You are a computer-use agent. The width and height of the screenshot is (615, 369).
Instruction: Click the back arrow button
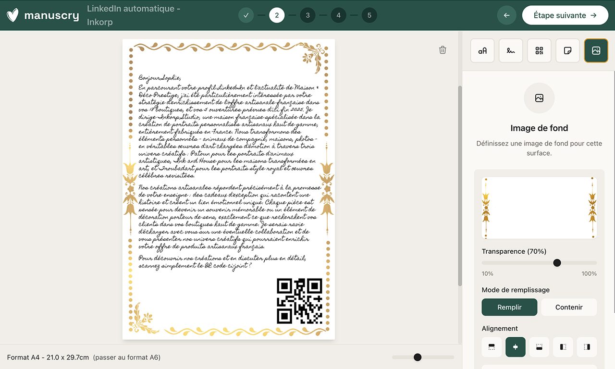(x=506, y=15)
